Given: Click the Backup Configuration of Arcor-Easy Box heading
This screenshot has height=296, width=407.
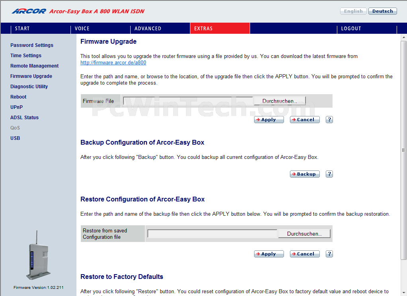Looking at the screenshot, I should [142, 142].
